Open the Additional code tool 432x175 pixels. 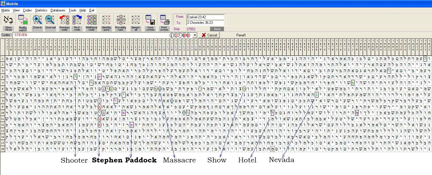pyautogui.click(x=92, y=22)
